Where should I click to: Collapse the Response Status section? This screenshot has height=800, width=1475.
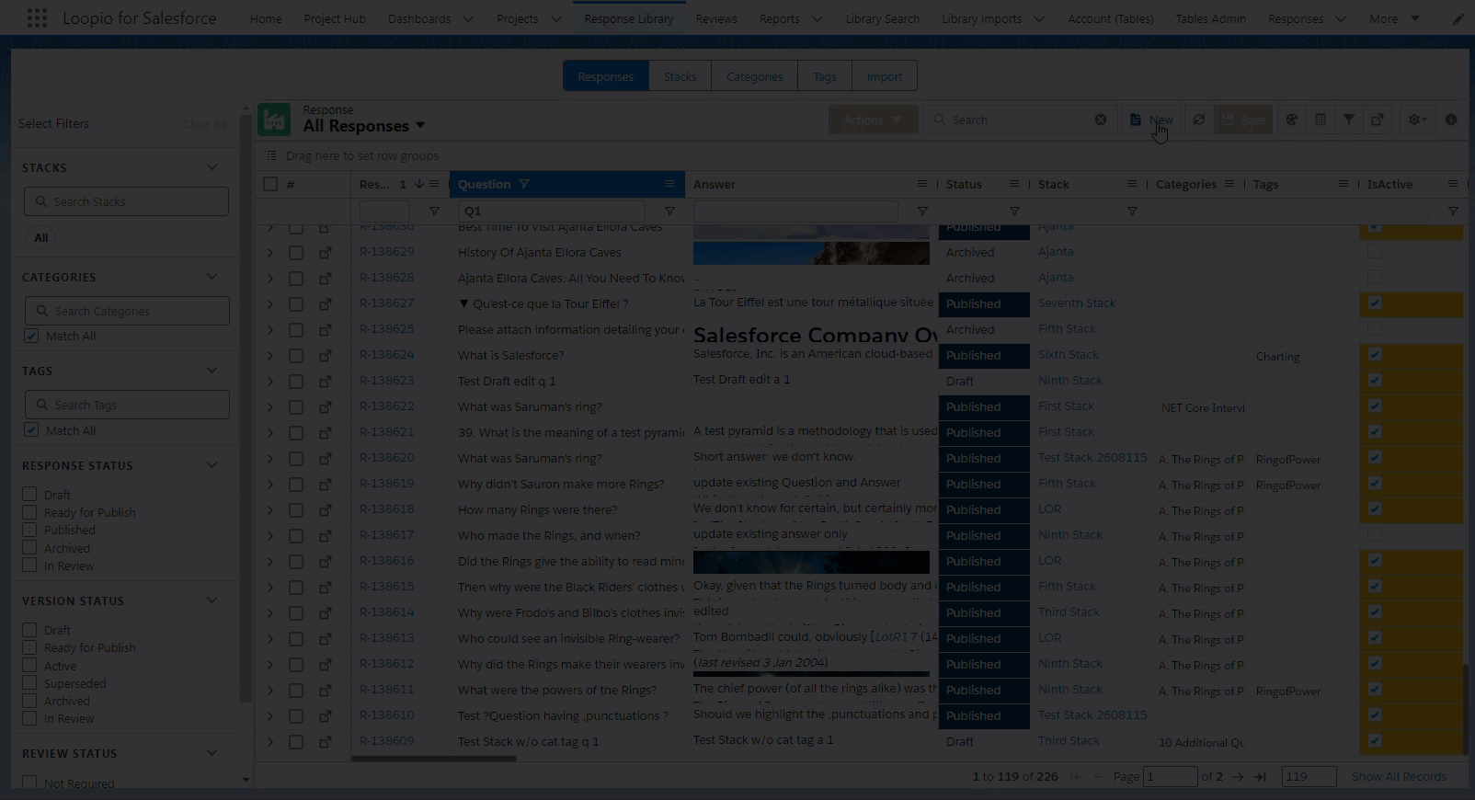(x=212, y=465)
